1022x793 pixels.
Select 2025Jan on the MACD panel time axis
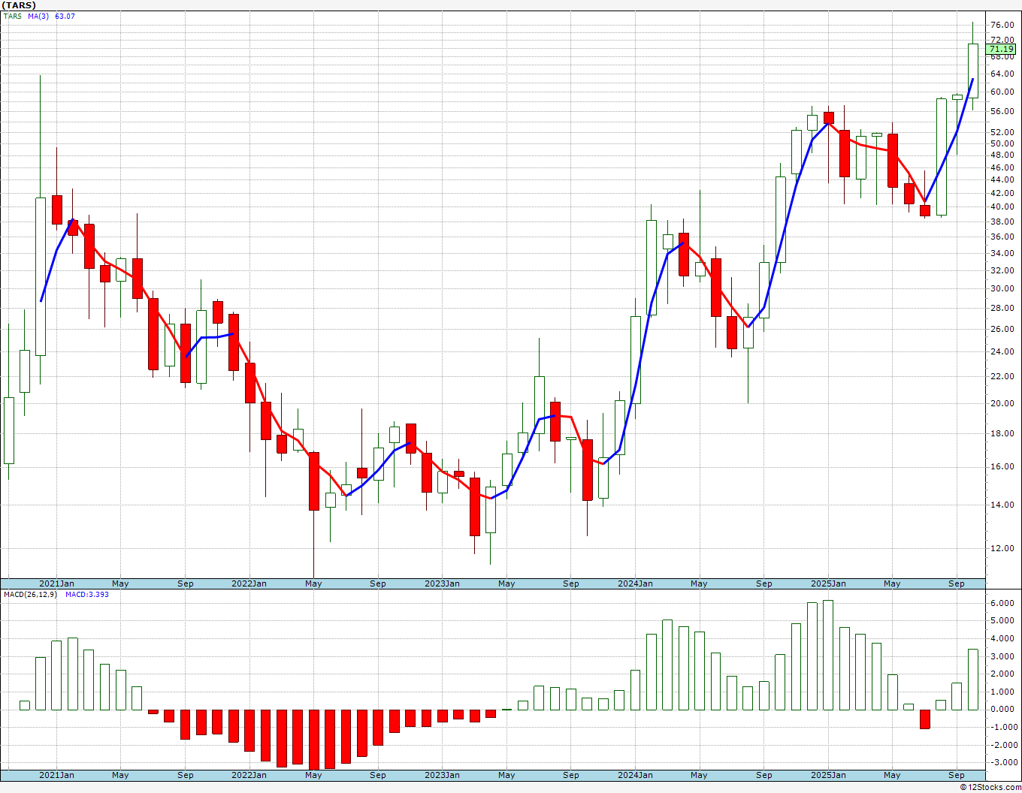point(828,775)
